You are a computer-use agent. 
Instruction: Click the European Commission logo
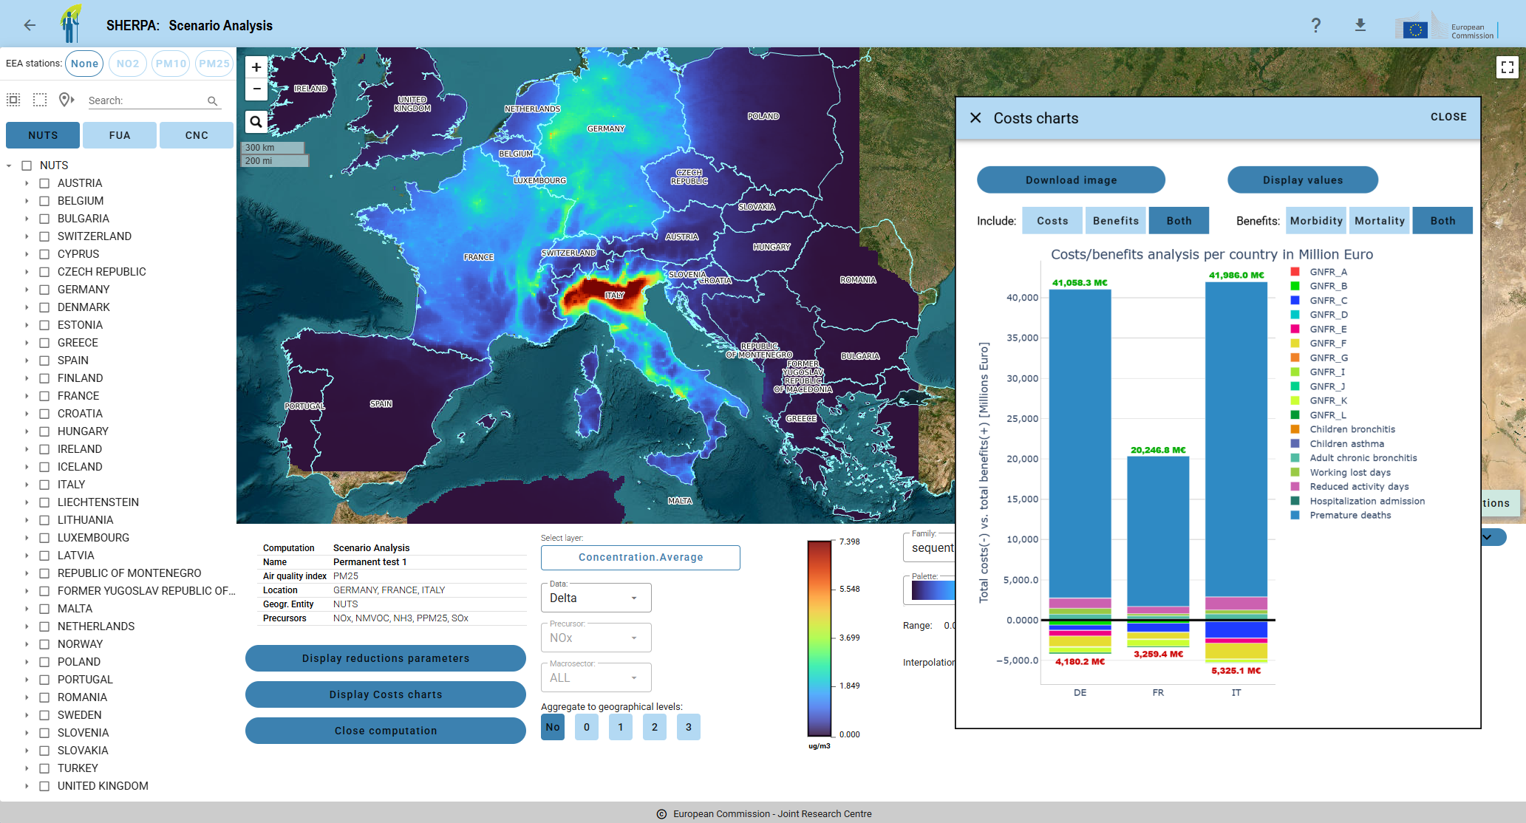point(1446,27)
